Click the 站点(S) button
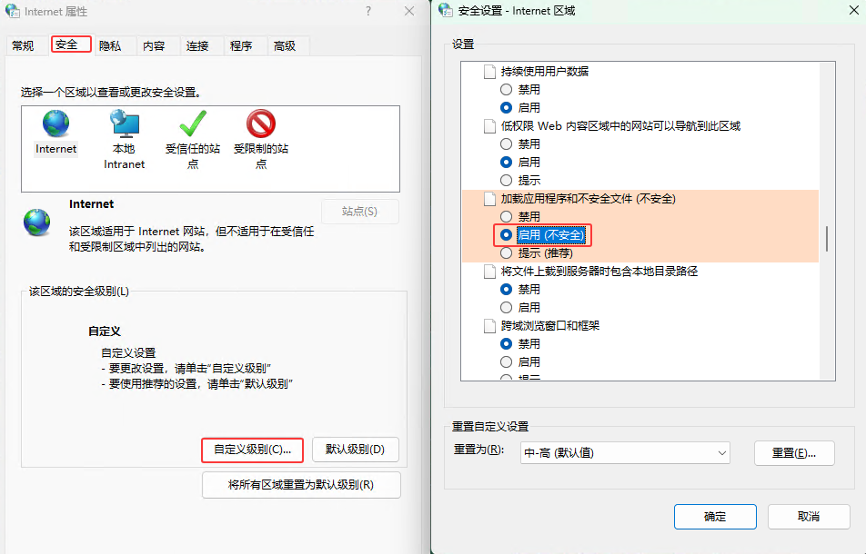This screenshot has height=554, width=866. tap(359, 212)
